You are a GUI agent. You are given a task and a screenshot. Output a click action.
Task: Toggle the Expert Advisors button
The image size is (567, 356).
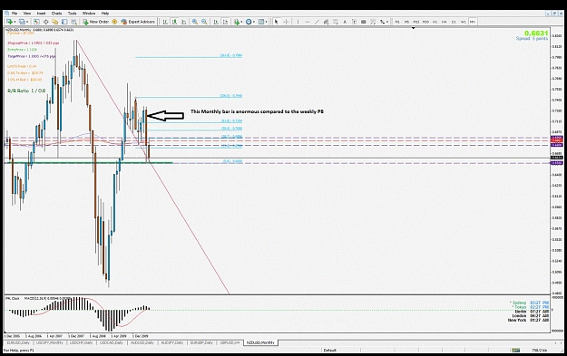tap(138, 22)
